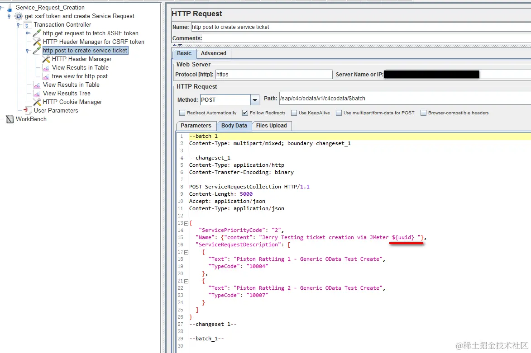
Task: Click the service ticket POST sampler pipette icon
Action: [x=37, y=50]
